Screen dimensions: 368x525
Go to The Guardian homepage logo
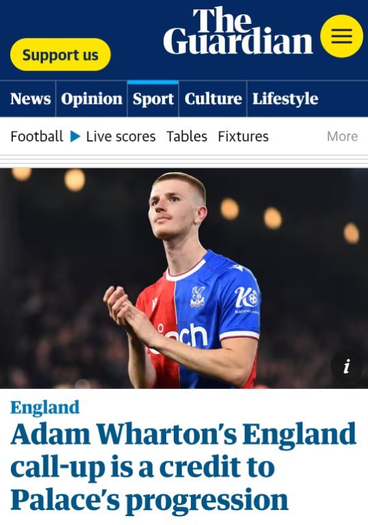(x=238, y=31)
